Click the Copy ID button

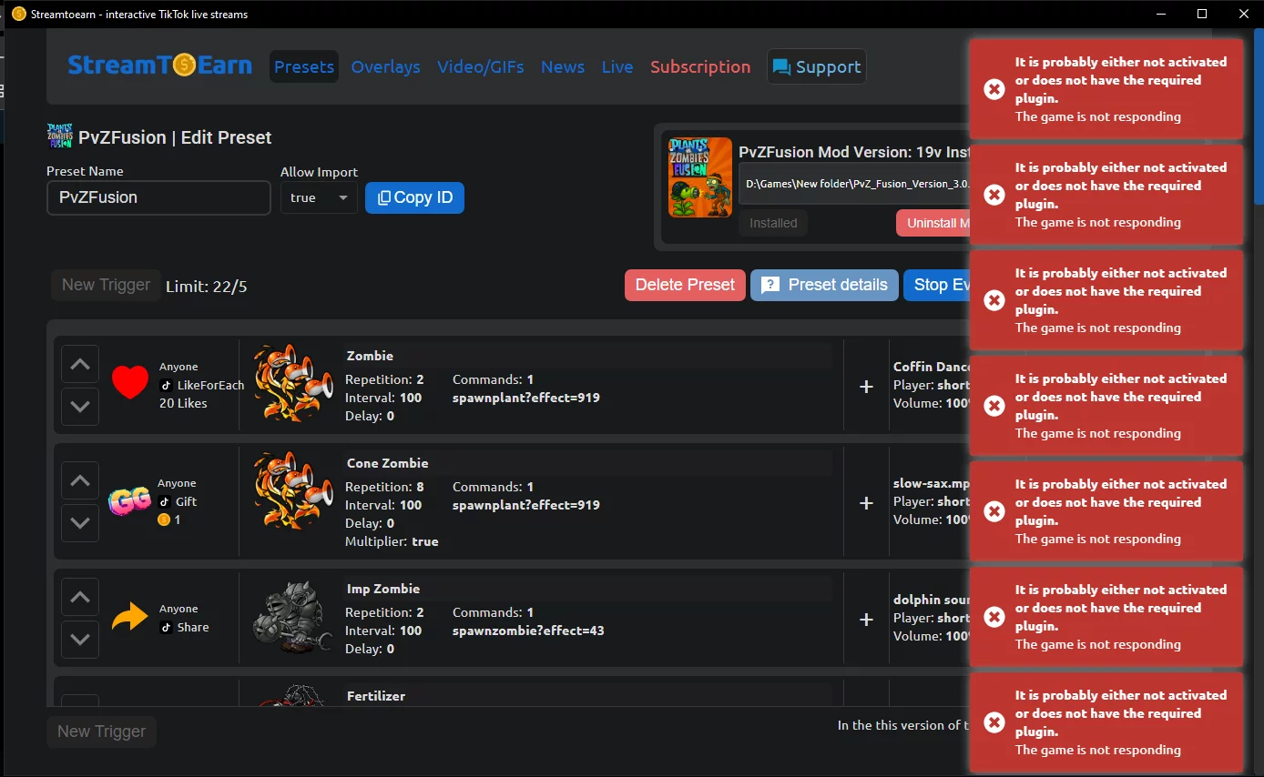coord(414,197)
